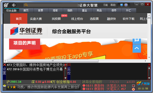
Task: Click the back arrow navigation icon
Action: tap(14, 5)
